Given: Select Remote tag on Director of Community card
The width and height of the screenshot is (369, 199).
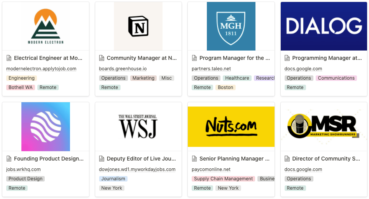Looking at the screenshot, I should coord(295,188).
